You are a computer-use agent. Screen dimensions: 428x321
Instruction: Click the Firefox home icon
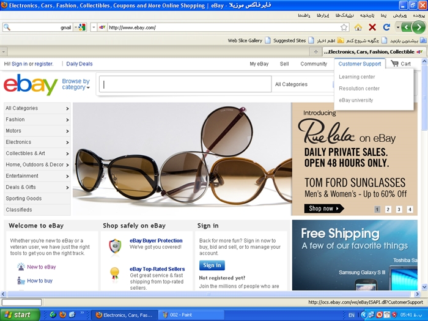(x=358, y=28)
